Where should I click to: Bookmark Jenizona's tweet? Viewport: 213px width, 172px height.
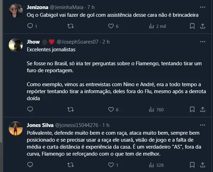point(192,26)
